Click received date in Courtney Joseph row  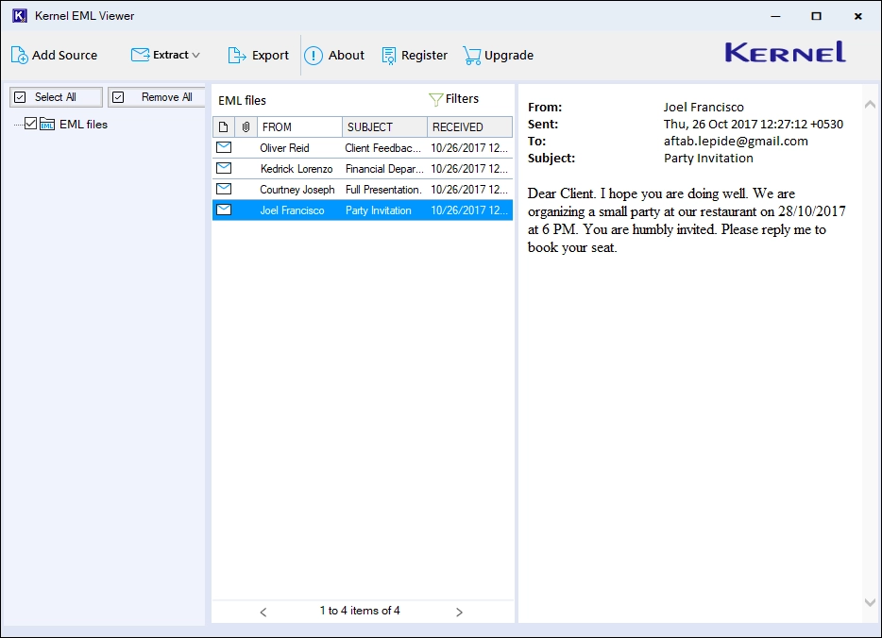(469, 190)
